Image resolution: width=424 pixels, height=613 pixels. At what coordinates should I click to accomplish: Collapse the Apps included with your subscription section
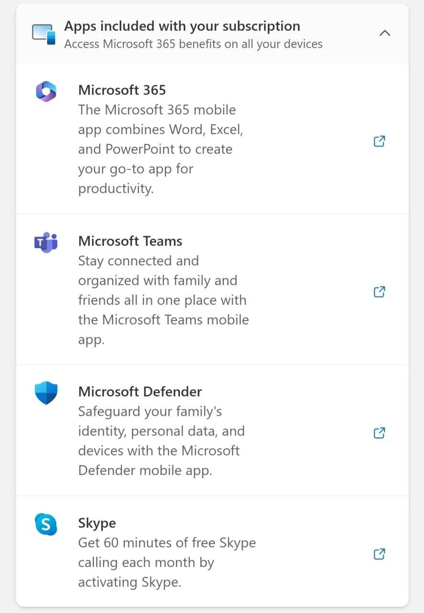click(x=384, y=33)
